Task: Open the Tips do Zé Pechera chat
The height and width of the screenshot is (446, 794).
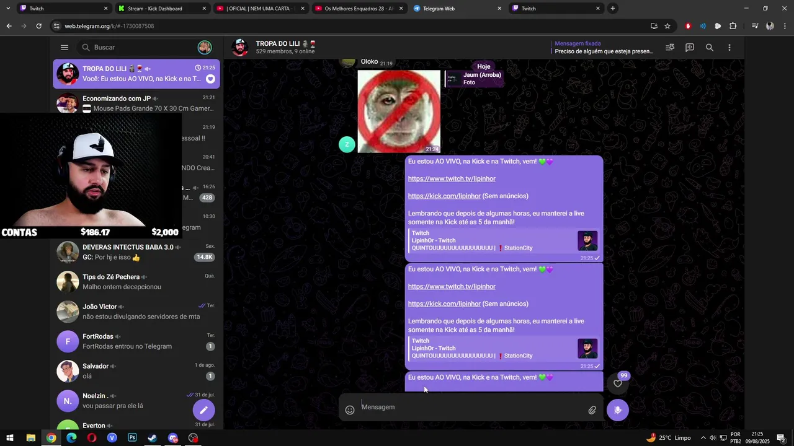Action: 136,282
